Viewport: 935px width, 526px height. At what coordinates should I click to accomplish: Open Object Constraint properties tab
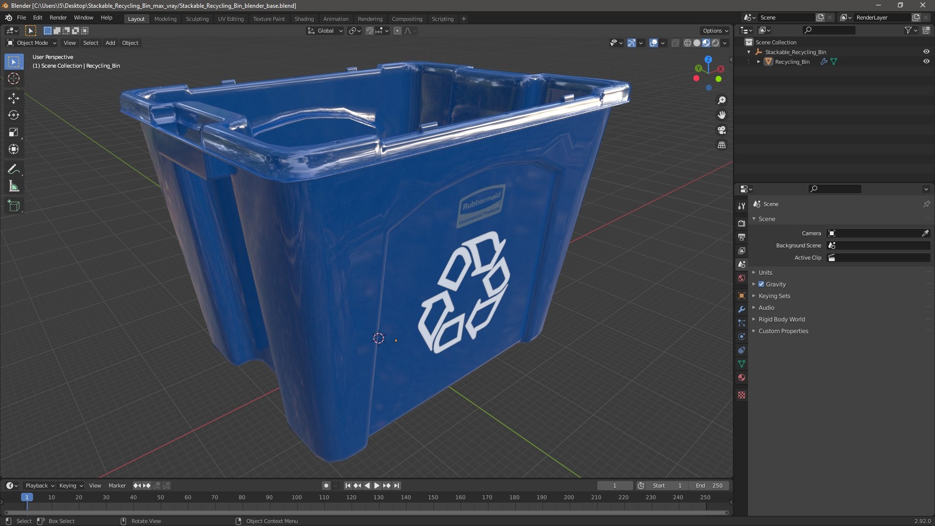pos(741,350)
